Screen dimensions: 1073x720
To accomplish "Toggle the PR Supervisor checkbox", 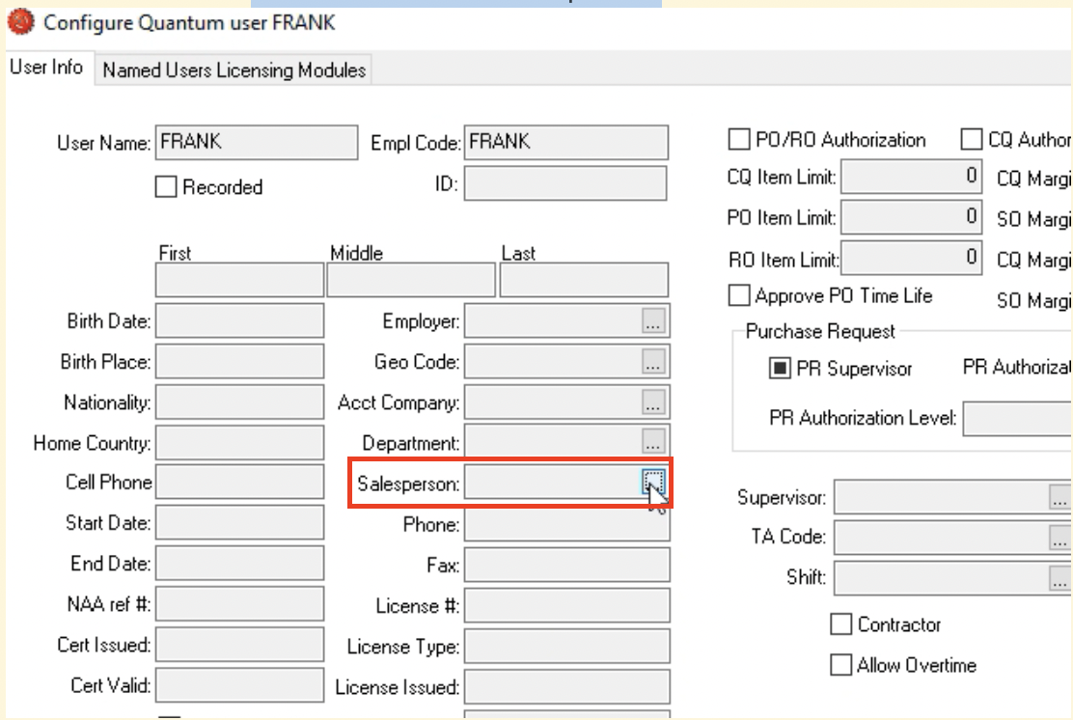I will coord(780,369).
